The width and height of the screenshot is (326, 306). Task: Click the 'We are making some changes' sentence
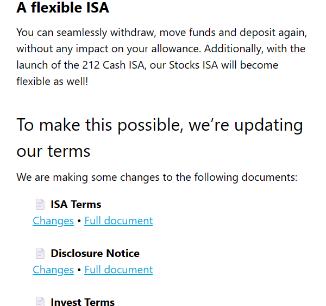point(157,178)
